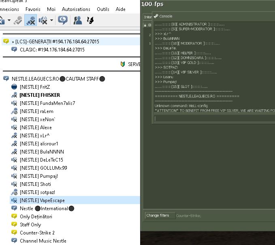Select user [NESTLE] Shoti
The height and width of the screenshot is (245, 275).
35,184
